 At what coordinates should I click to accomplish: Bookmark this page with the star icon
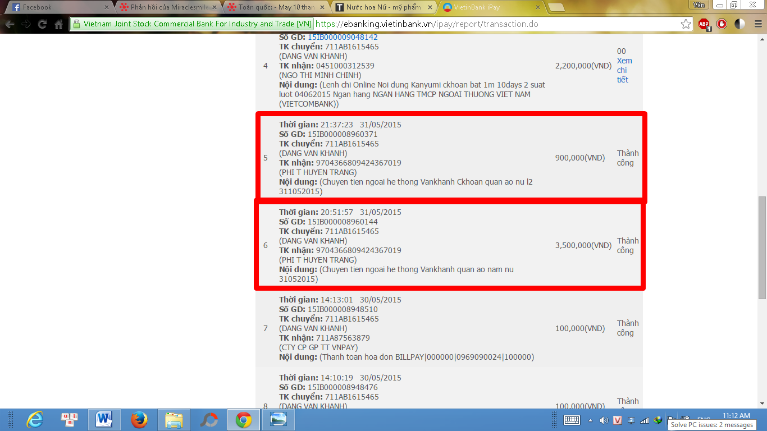point(686,24)
